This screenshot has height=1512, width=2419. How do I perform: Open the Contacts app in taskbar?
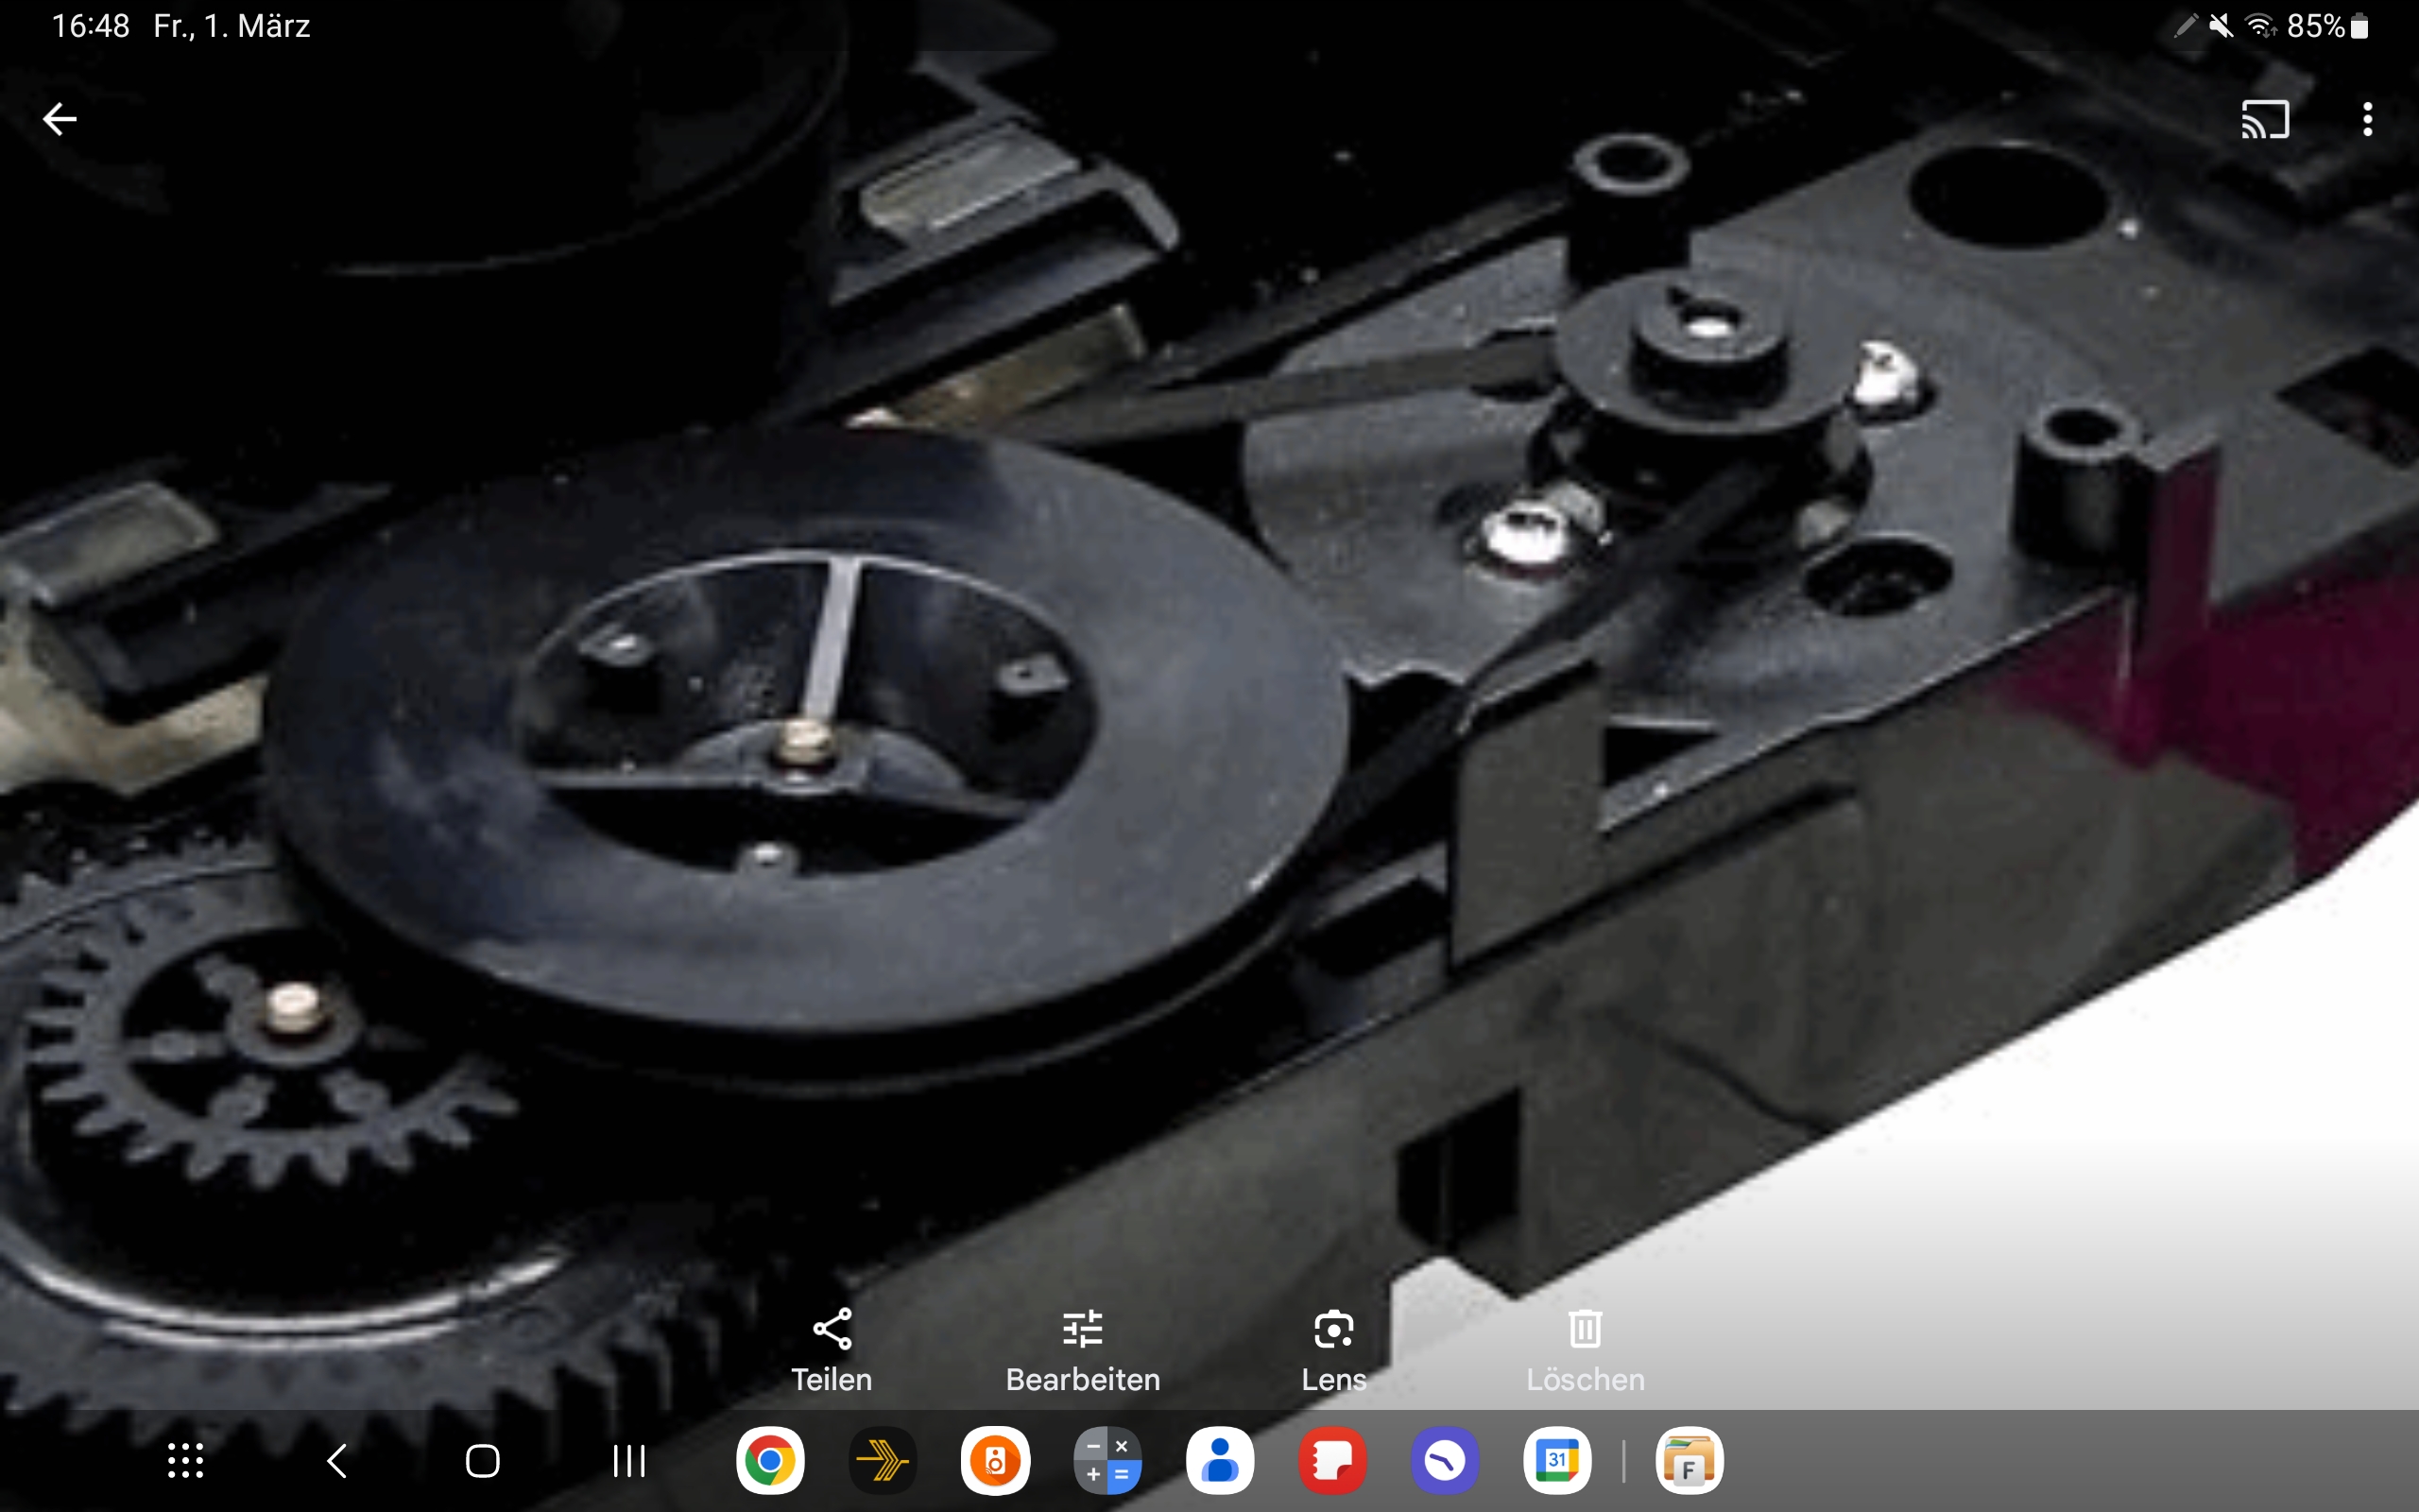(x=1220, y=1461)
